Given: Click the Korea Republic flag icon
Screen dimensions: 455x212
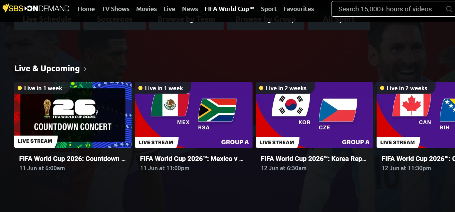Looking at the screenshot, I should 291,105.
